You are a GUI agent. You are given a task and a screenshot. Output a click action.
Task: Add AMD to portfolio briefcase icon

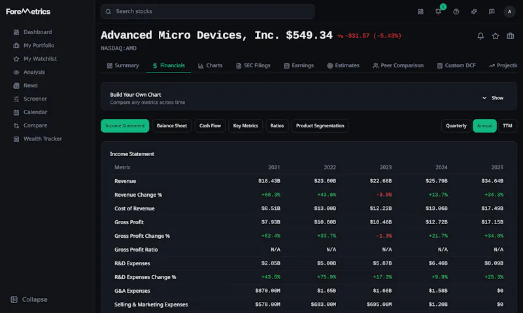(510, 36)
